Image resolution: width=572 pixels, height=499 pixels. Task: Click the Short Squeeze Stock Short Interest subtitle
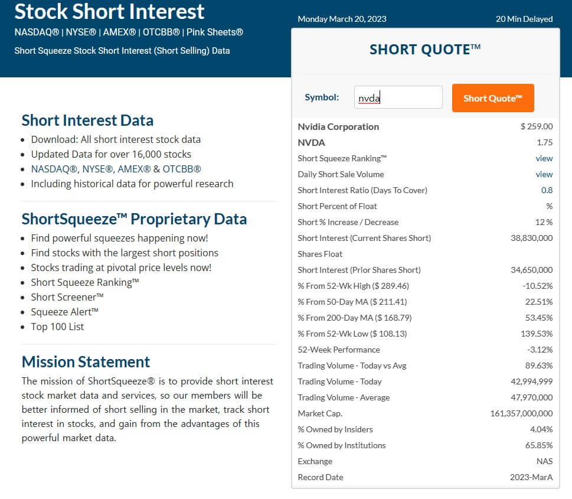[x=122, y=51]
